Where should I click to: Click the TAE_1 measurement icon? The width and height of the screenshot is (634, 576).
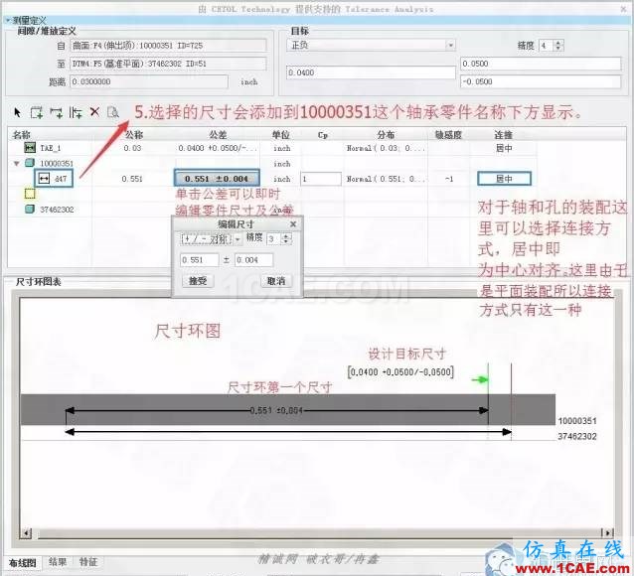30,148
